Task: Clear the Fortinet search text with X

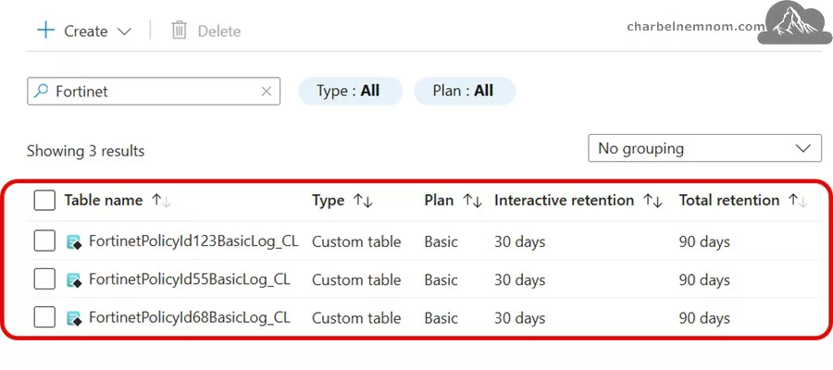Action: [267, 92]
